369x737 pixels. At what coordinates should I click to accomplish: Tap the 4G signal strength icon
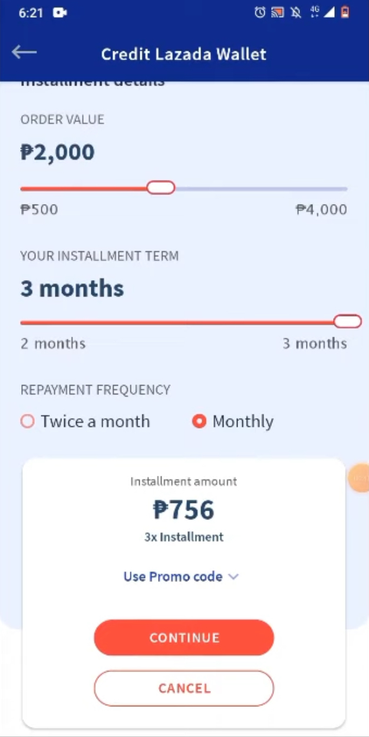coord(321,12)
